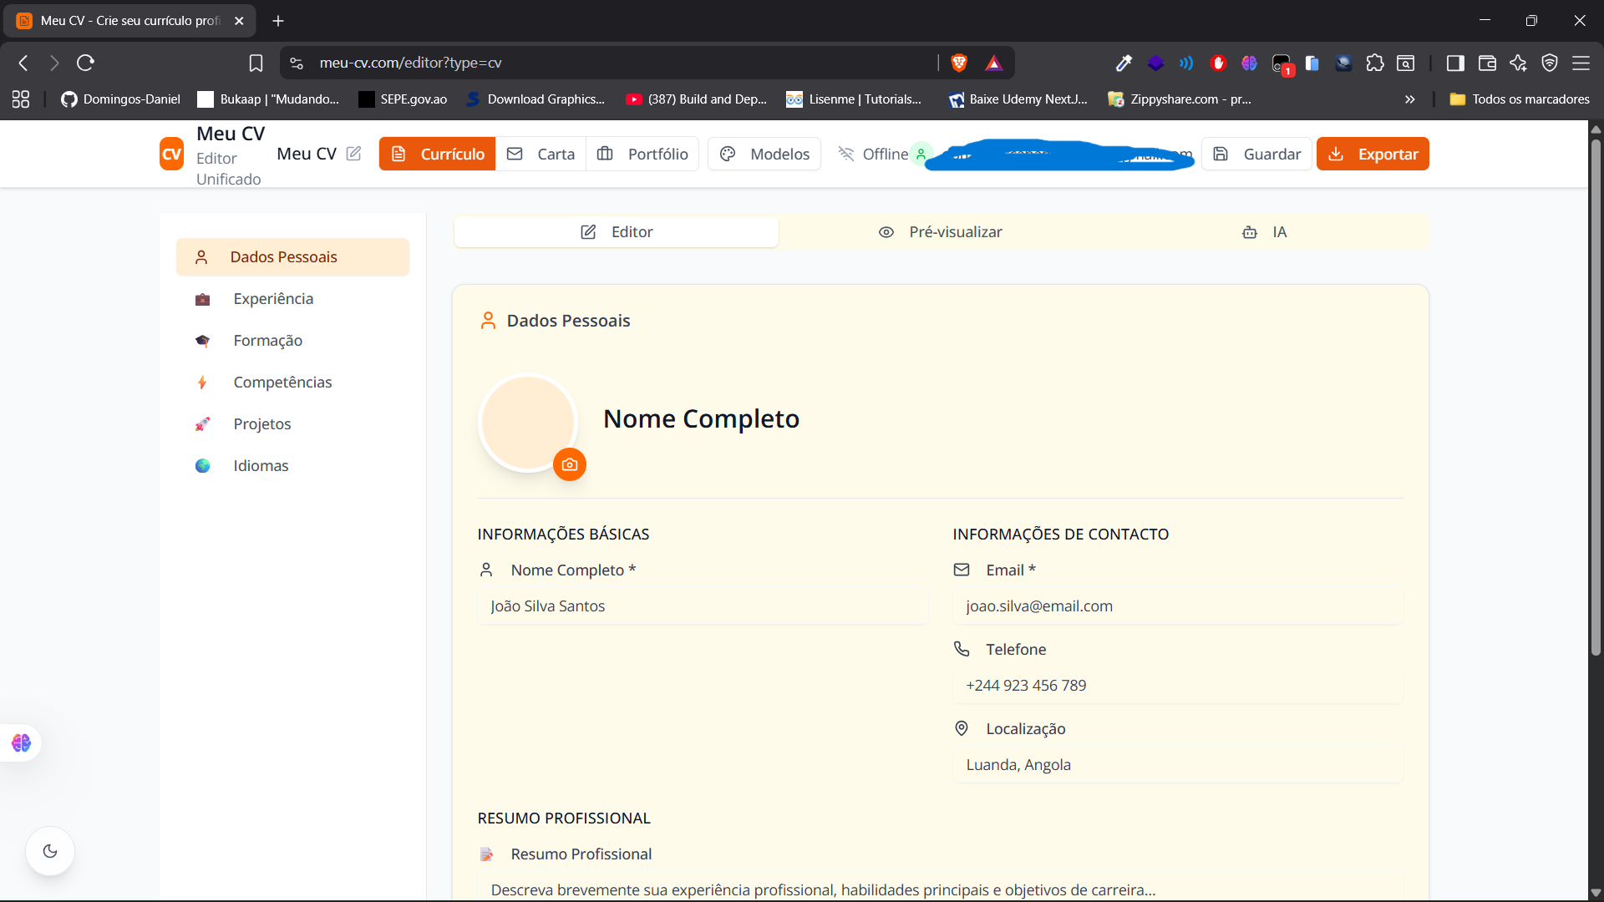Switch to the IA tab
The width and height of the screenshot is (1604, 902).
[x=1265, y=232]
